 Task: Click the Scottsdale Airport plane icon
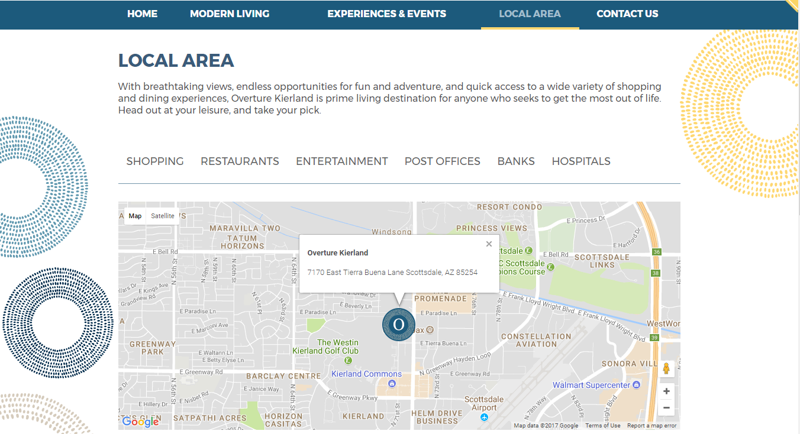tap(485, 417)
